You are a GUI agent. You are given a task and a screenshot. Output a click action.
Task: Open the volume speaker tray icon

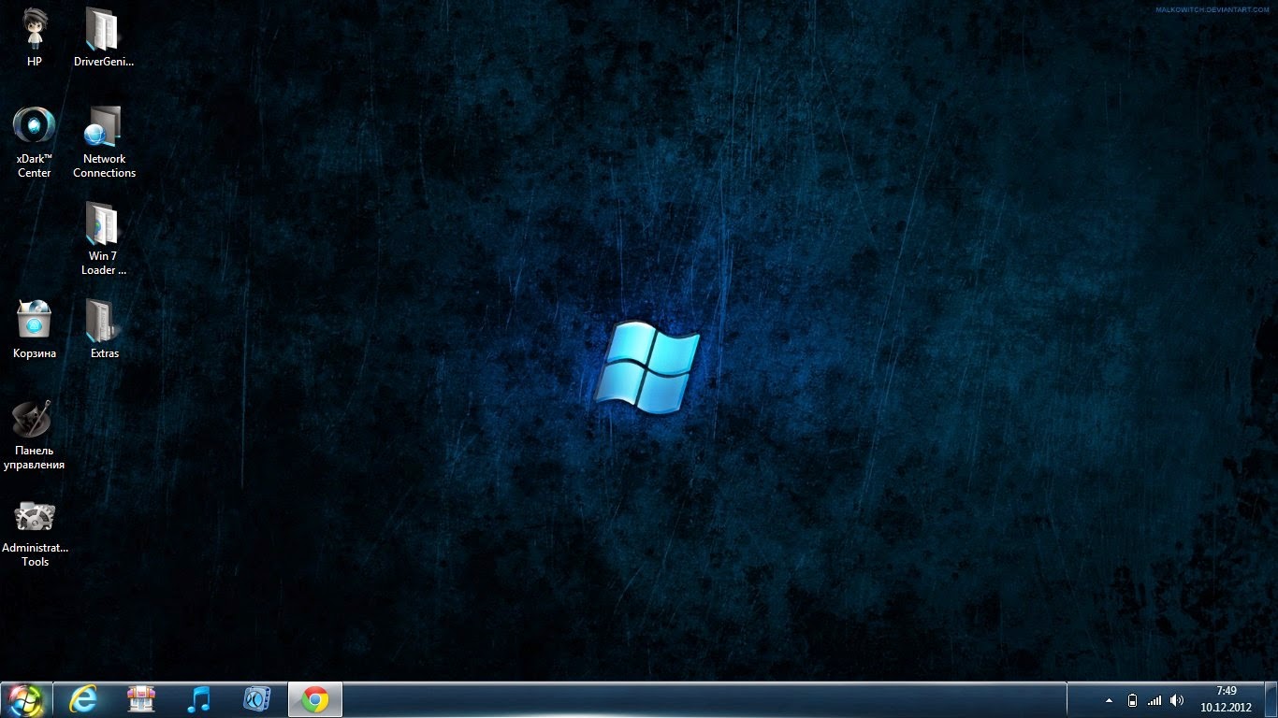(1177, 700)
